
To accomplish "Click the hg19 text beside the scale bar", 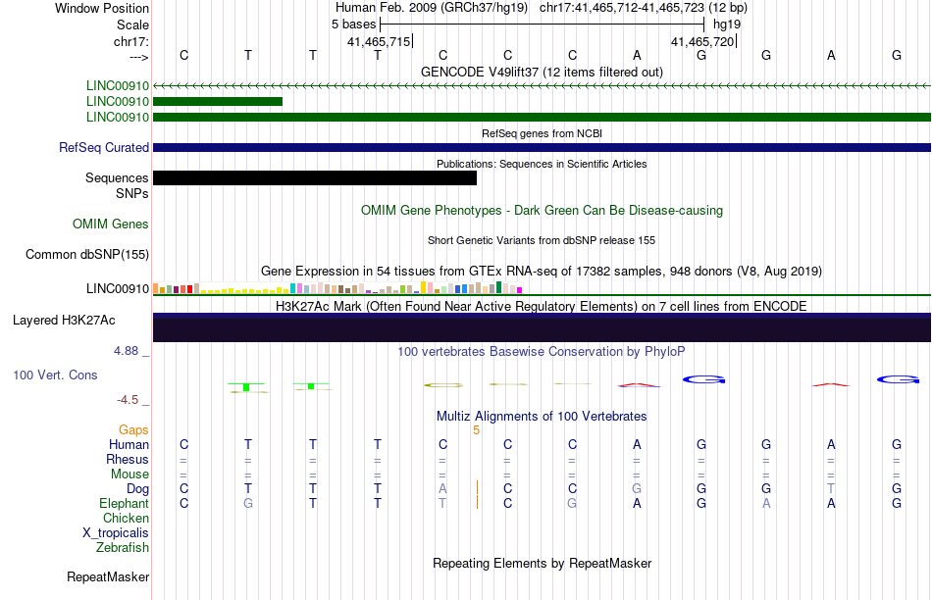I will click(727, 25).
